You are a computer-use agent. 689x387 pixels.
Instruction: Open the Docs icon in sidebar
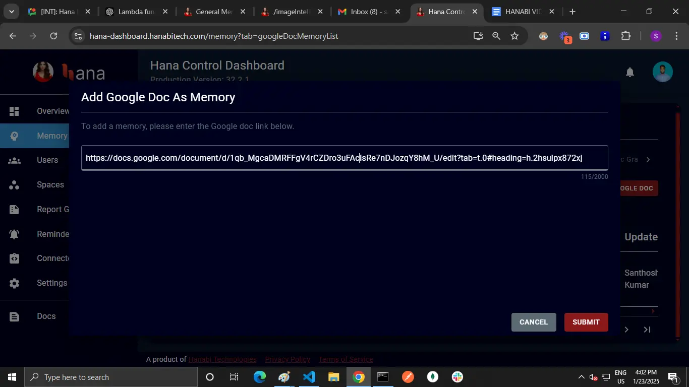click(x=14, y=316)
